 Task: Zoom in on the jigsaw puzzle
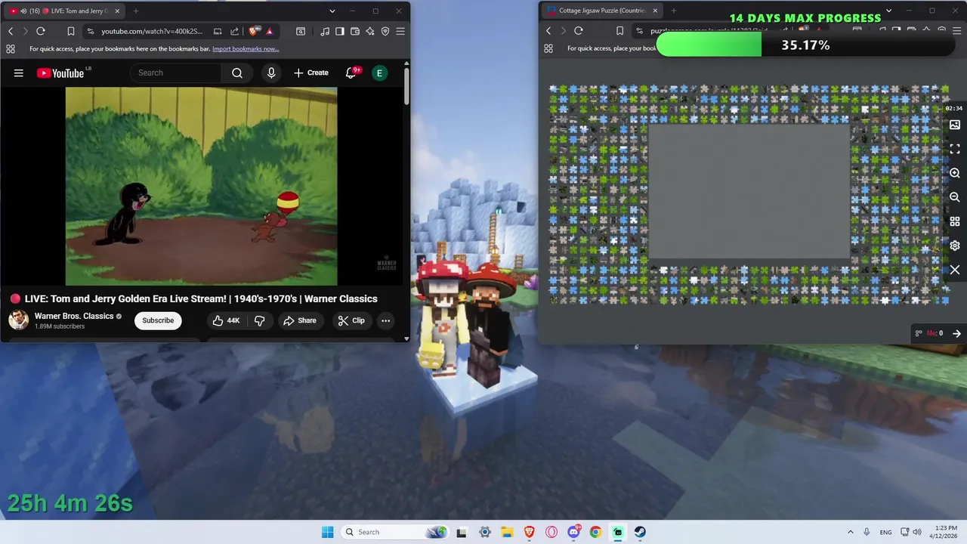point(955,173)
